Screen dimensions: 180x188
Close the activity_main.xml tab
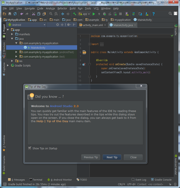(x=105, y=25)
